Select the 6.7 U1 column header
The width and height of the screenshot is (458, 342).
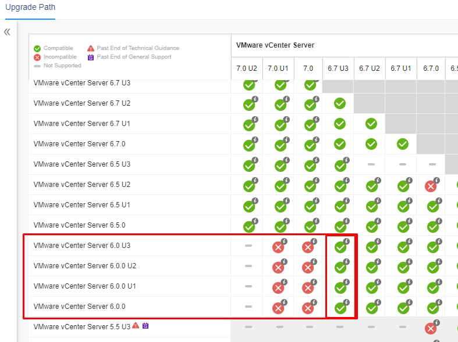pyautogui.click(x=401, y=69)
